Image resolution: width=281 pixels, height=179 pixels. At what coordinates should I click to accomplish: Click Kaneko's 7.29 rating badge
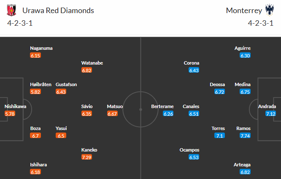[86, 157]
